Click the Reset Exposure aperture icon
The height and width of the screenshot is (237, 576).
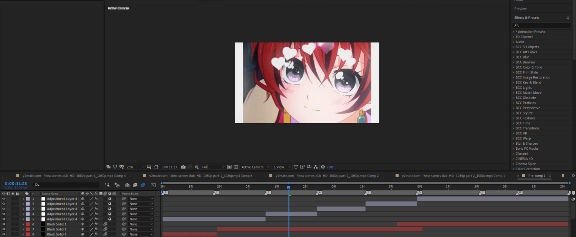(x=323, y=167)
